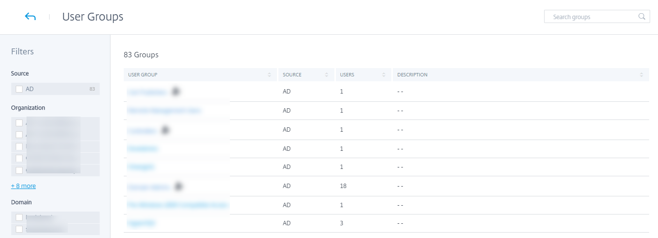Focus the Search groups input field
658x238 pixels.
pyautogui.click(x=592, y=17)
